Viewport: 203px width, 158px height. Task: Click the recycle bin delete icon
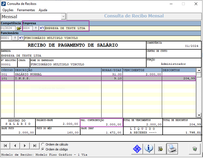point(195,149)
